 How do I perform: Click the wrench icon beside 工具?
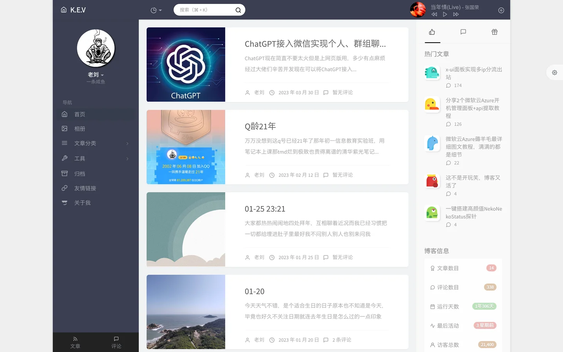tap(65, 158)
